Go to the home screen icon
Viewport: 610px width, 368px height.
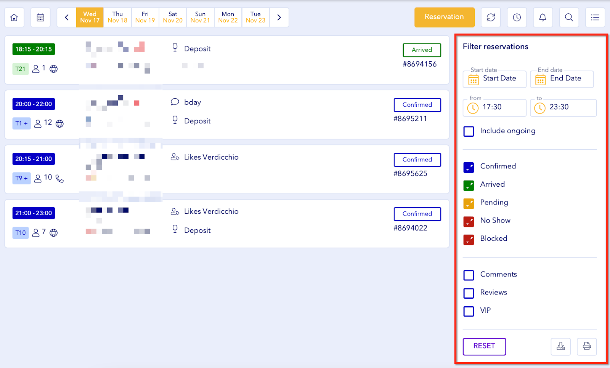click(x=14, y=18)
